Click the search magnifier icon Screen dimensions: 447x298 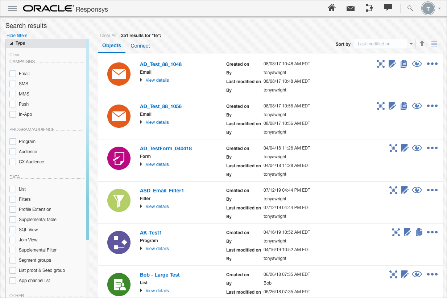[x=410, y=8]
